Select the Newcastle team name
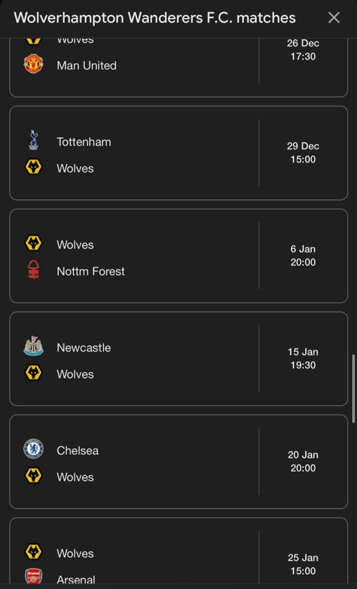 click(84, 348)
